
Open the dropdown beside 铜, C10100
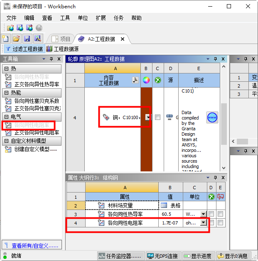148,117
